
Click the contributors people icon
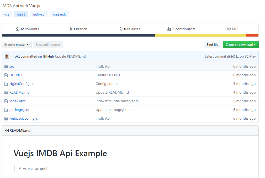169,29
